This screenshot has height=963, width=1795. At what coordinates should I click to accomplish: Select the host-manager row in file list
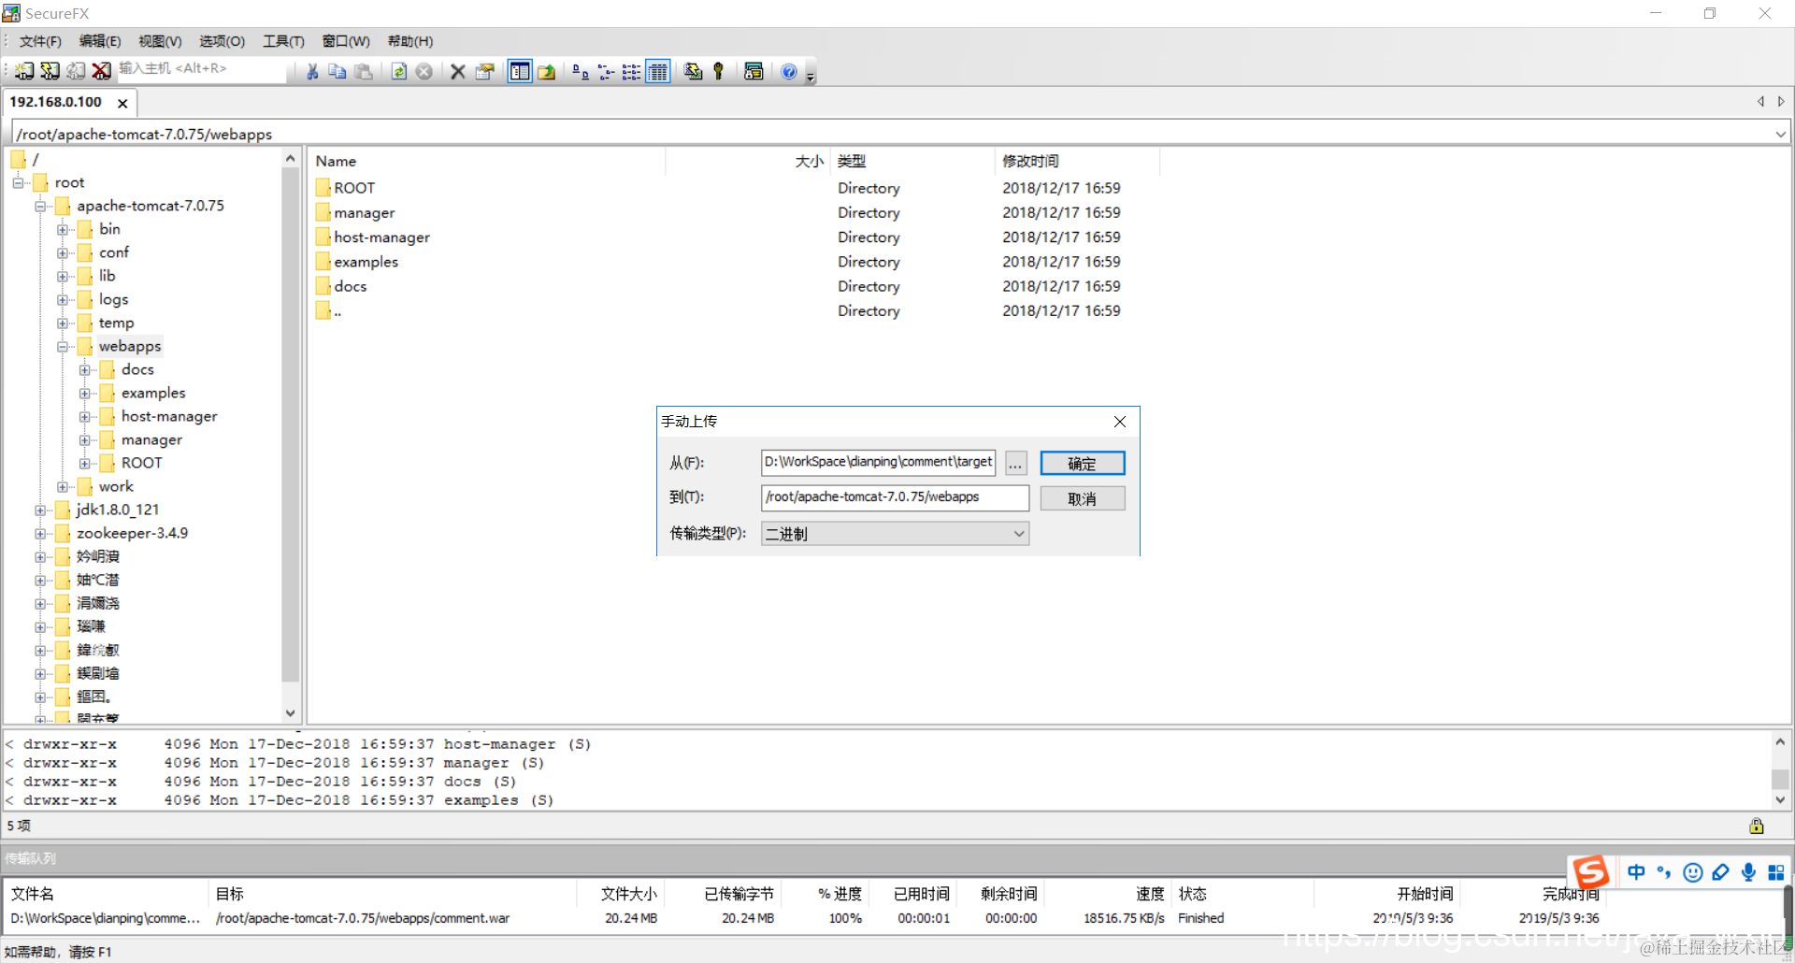[x=381, y=237]
